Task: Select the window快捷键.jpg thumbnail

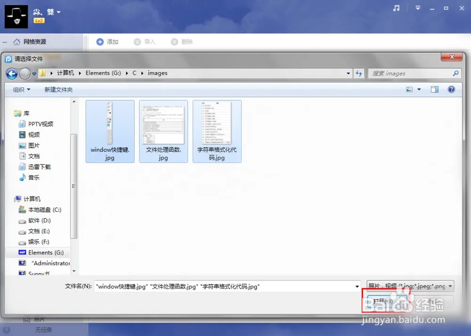Action: [110, 131]
